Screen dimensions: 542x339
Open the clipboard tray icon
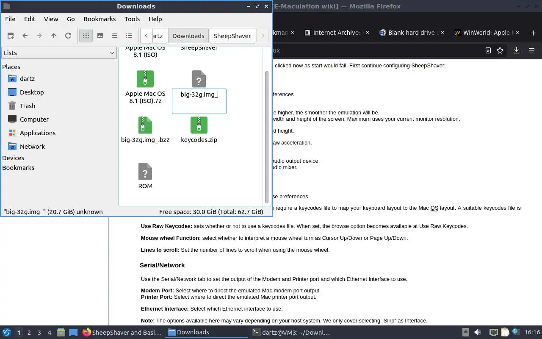[x=505, y=332]
